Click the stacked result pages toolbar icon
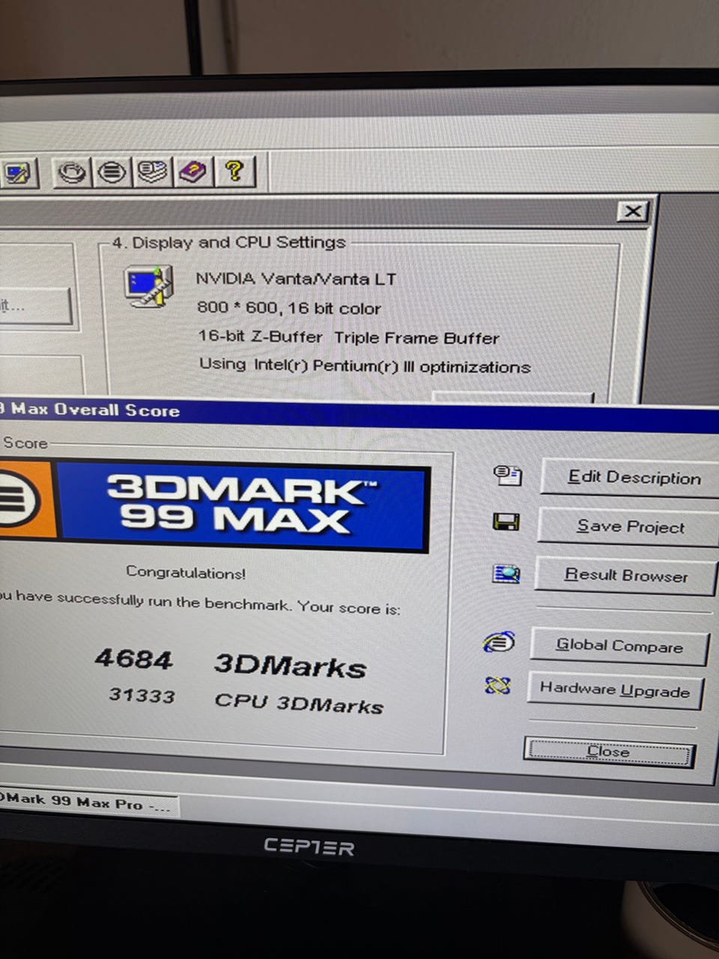Screen dimensions: 719x959 152,172
